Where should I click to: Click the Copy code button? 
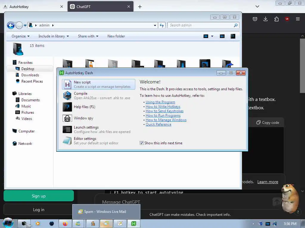(268, 122)
